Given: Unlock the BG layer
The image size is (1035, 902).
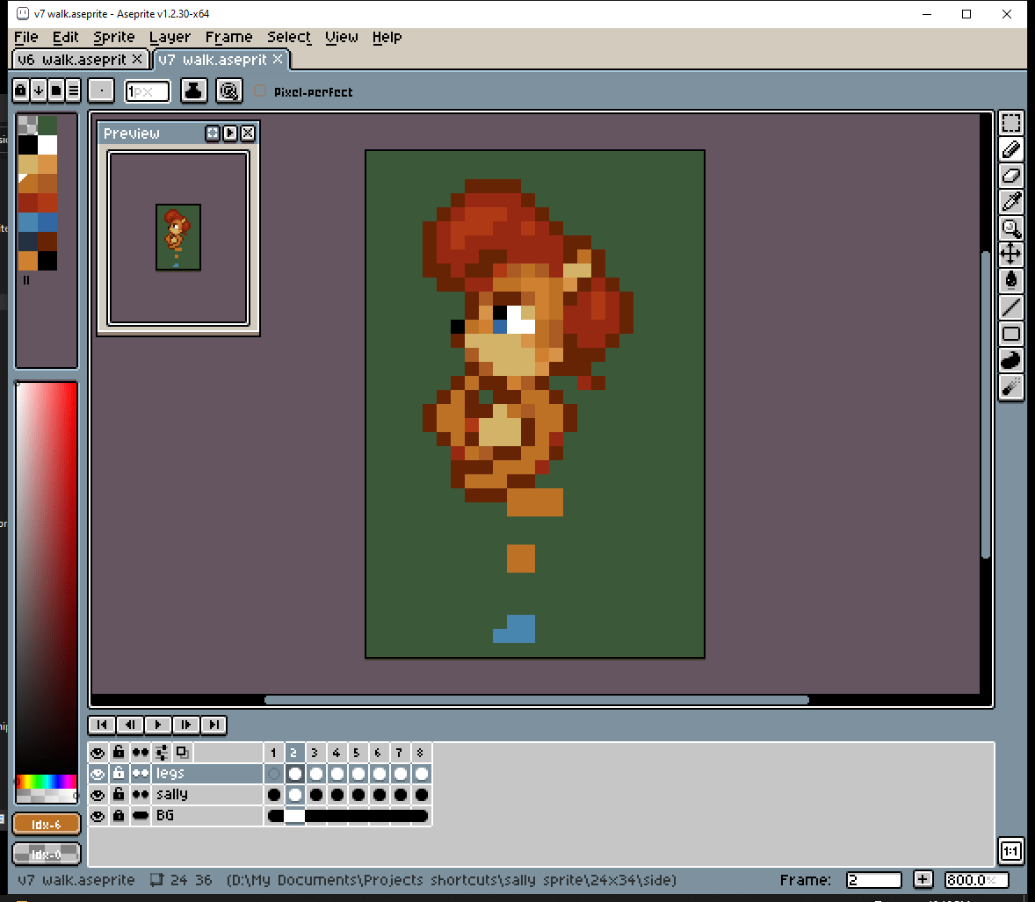Looking at the screenshot, I should [x=119, y=816].
